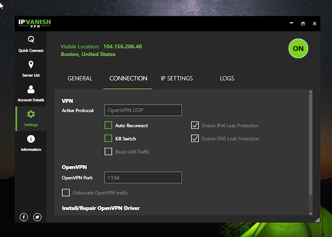Switch to the IP SETTINGS tab
This screenshot has height=237, width=332.
(176, 79)
